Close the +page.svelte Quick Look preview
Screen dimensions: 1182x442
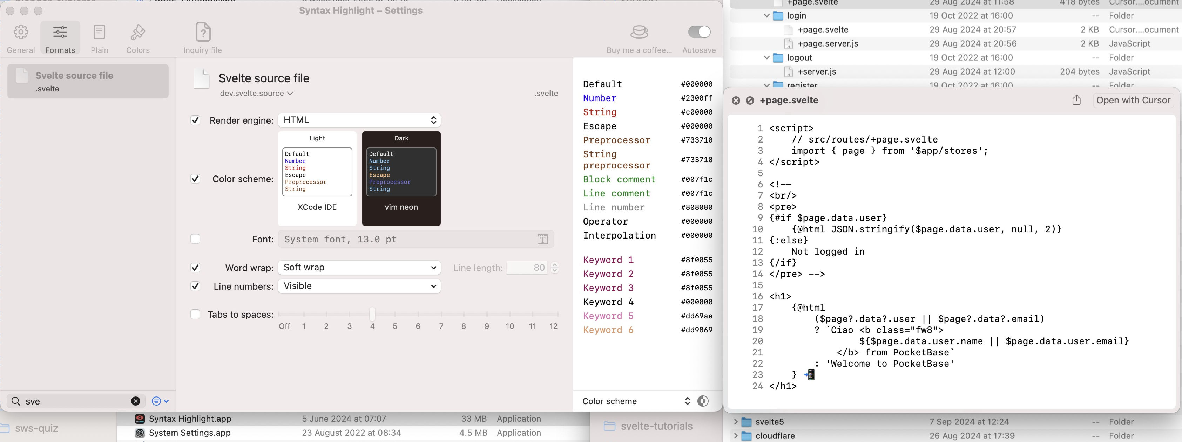(x=736, y=101)
